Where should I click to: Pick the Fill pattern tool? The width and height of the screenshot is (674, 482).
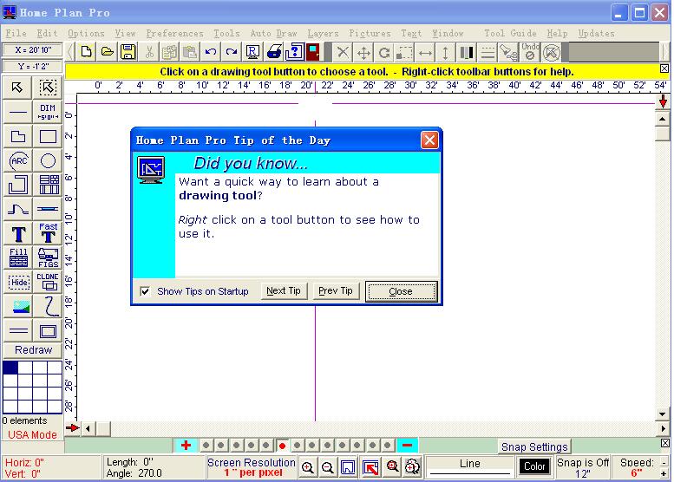tap(18, 257)
